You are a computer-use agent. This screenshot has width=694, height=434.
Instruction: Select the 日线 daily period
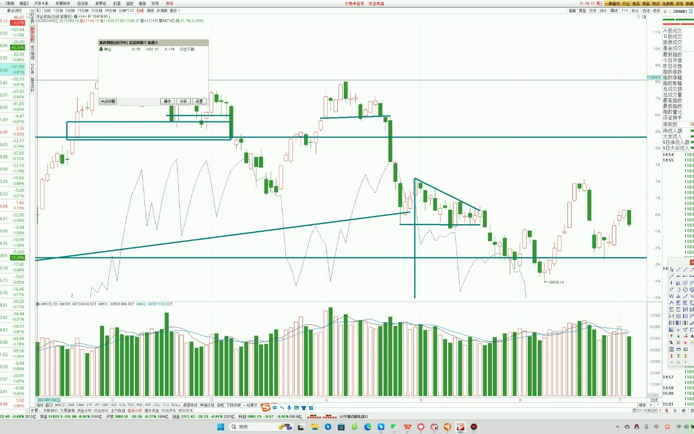coord(140,10)
